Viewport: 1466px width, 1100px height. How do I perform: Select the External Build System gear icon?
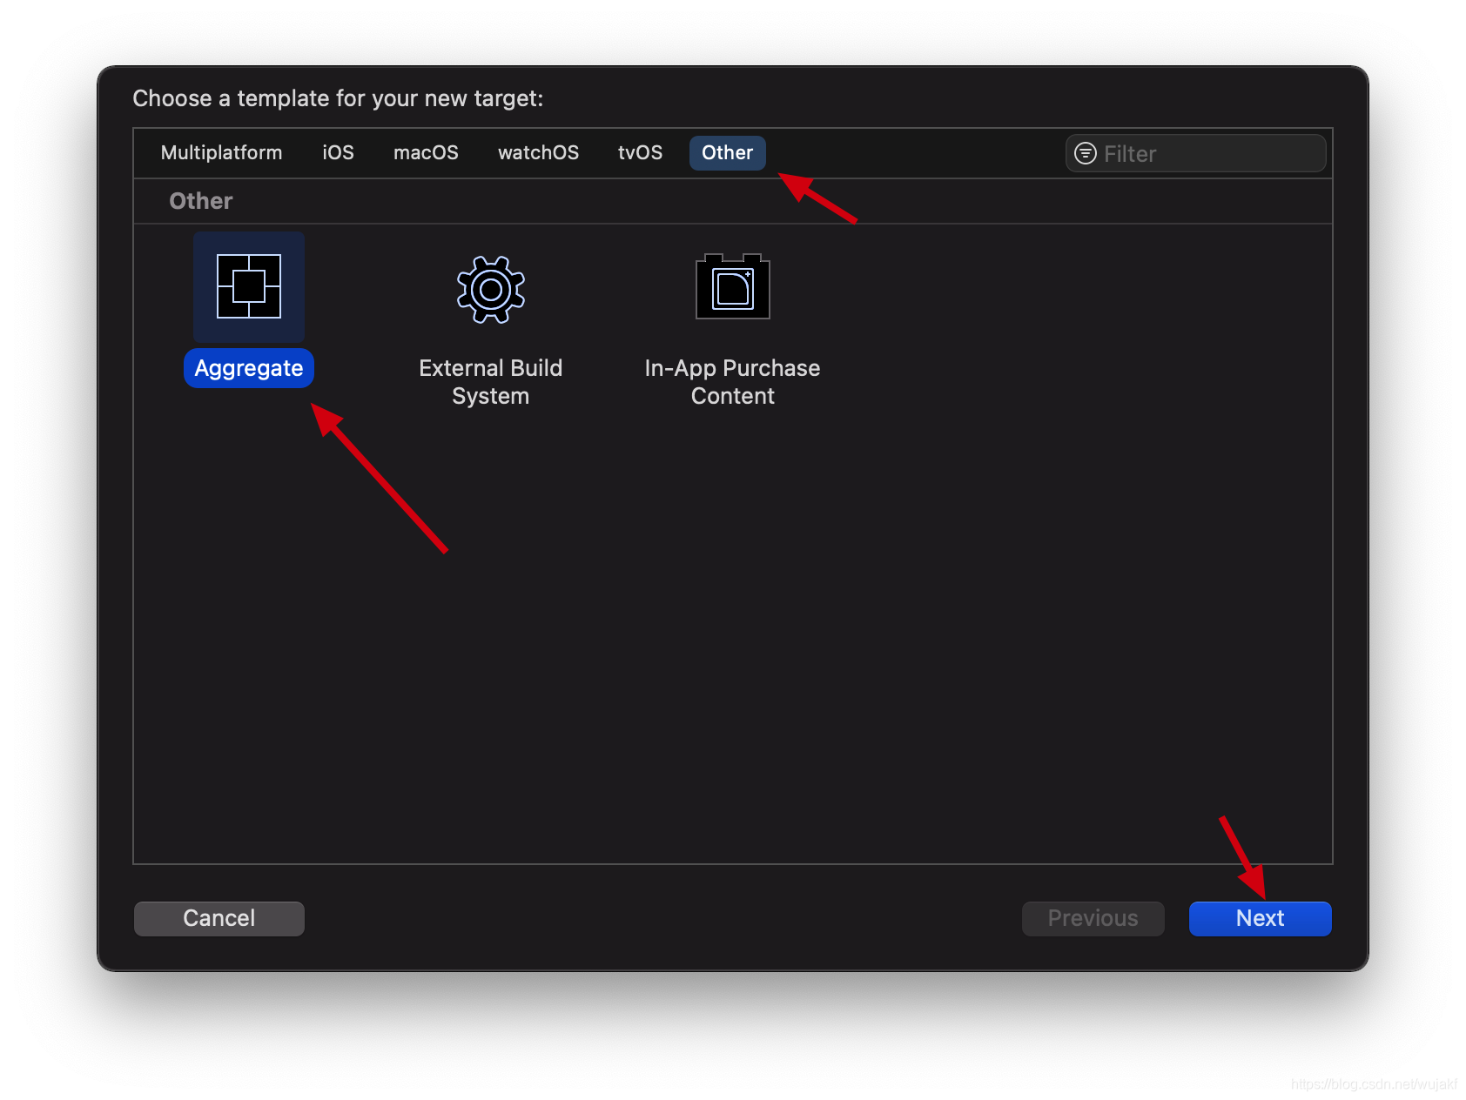(x=491, y=289)
